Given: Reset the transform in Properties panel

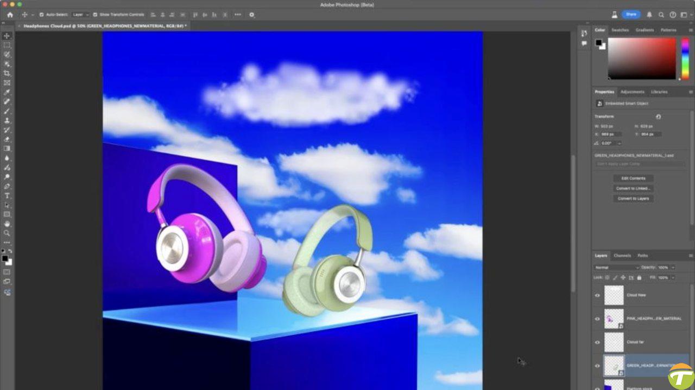Looking at the screenshot, I should tap(658, 116).
